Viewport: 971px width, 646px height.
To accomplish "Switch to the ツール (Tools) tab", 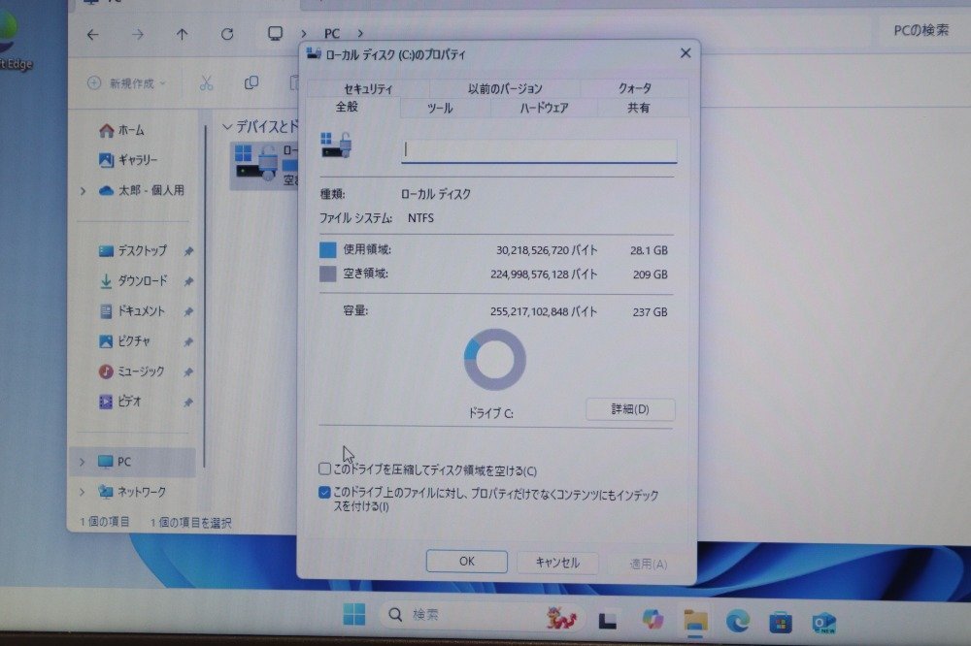I will tap(438, 109).
